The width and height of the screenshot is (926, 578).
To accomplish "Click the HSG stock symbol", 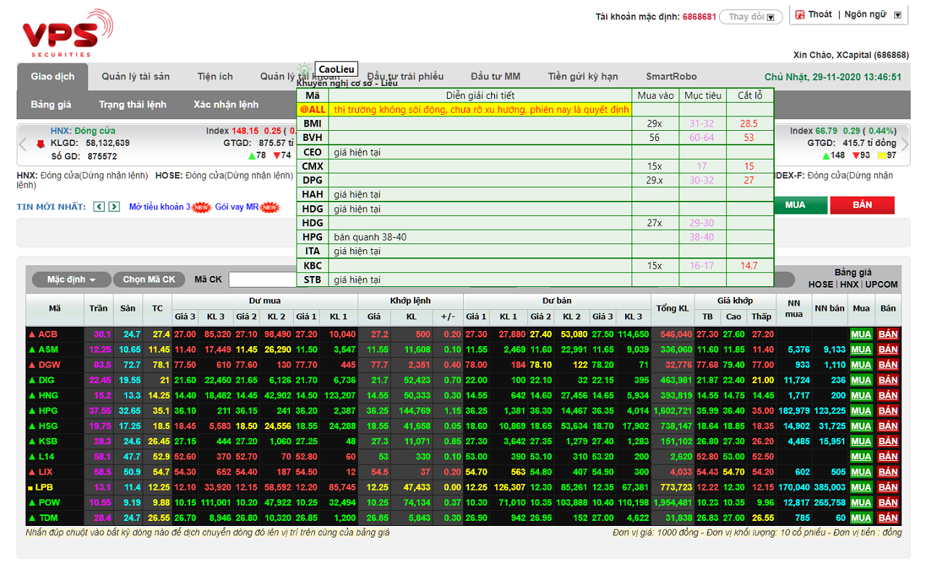I will point(48,426).
